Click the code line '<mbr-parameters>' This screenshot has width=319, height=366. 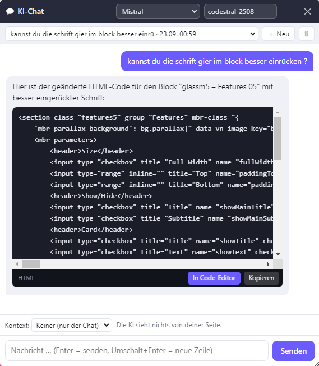[66, 140]
